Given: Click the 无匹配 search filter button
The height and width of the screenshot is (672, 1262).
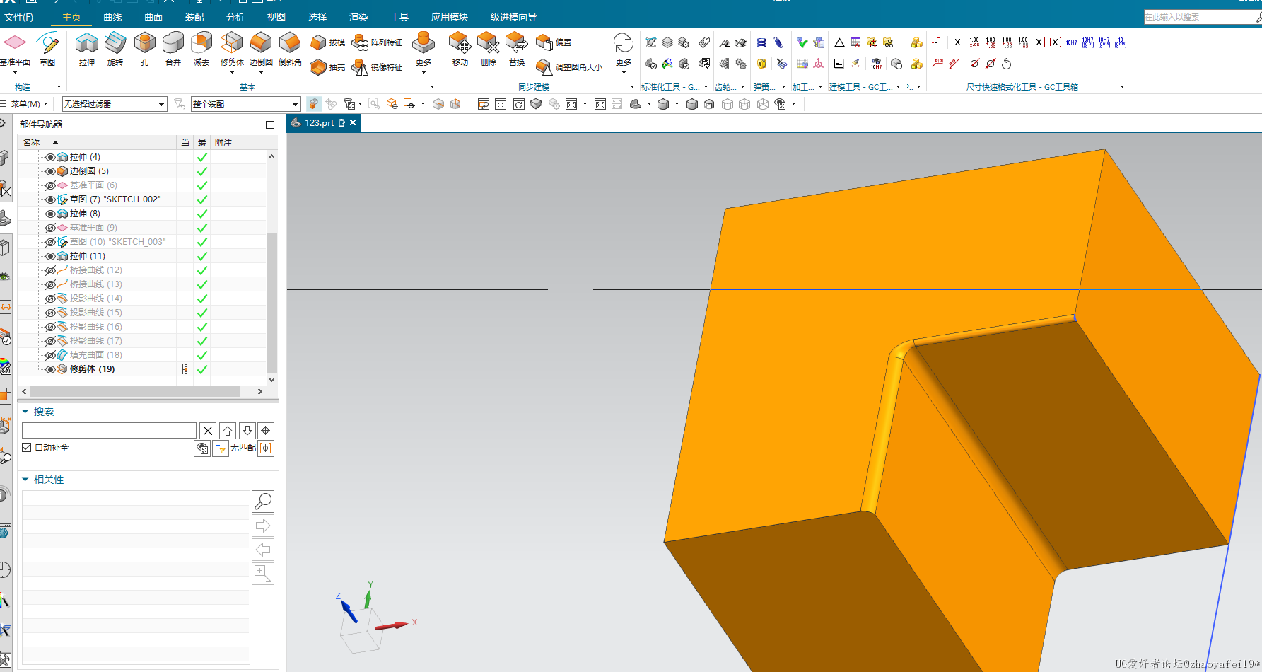Looking at the screenshot, I should [243, 448].
